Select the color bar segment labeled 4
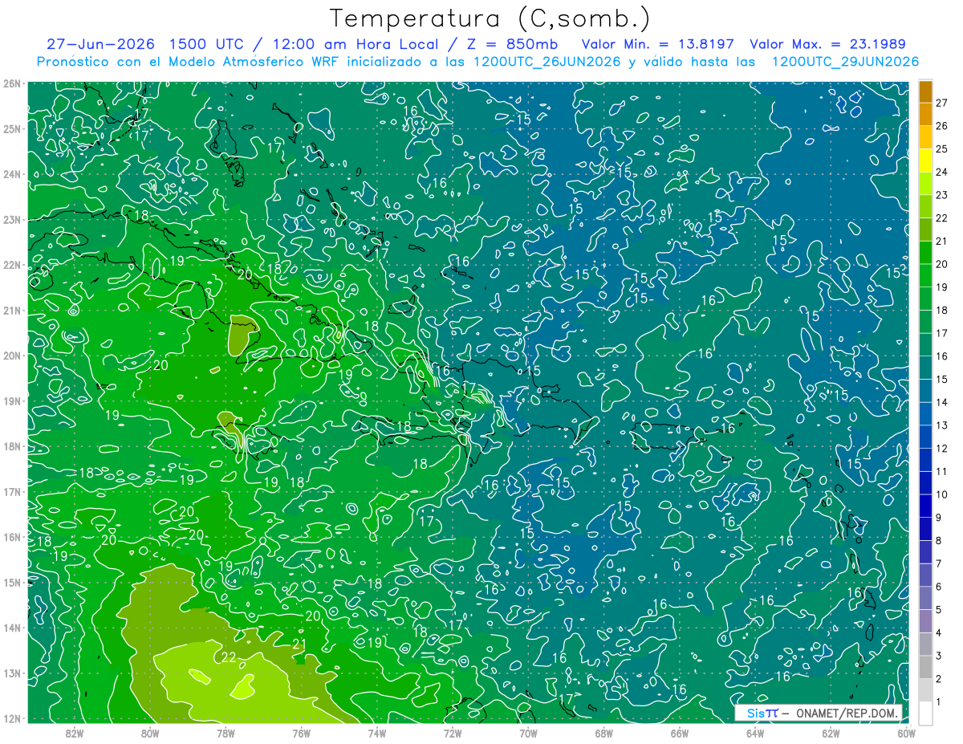This screenshot has height=744, width=963. click(925, 621)
